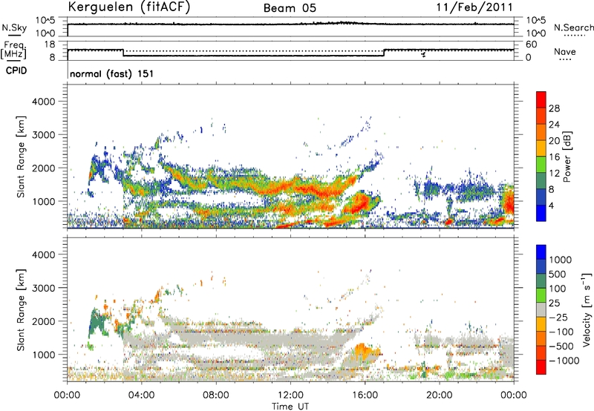594x411 pixels.
Task: Click the '04:00' time axis label
Action: click(141, 395)
